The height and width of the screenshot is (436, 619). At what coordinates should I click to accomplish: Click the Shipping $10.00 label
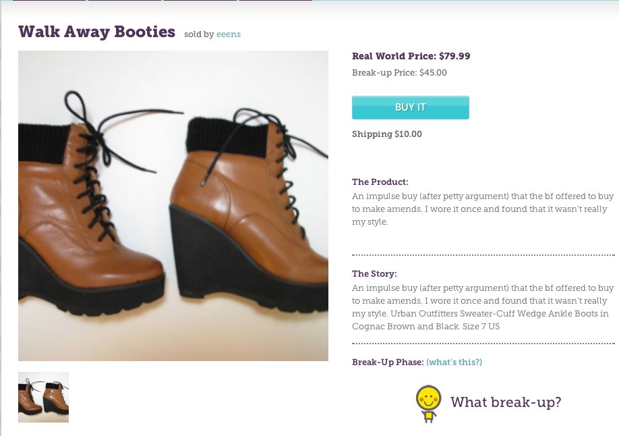coord(386,134)
